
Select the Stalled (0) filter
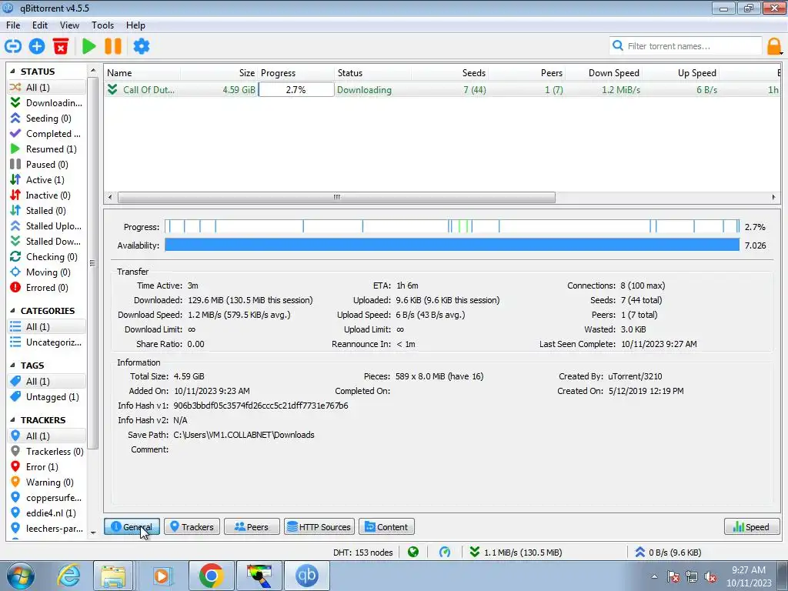click(47, 211)
